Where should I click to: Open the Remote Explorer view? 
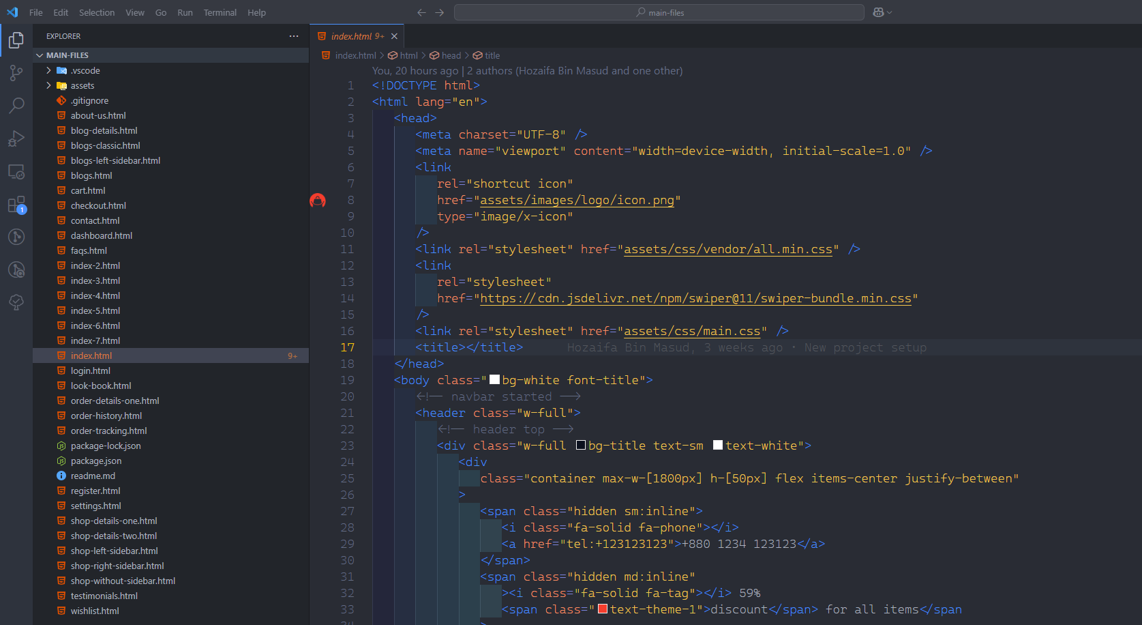point(16,171)
